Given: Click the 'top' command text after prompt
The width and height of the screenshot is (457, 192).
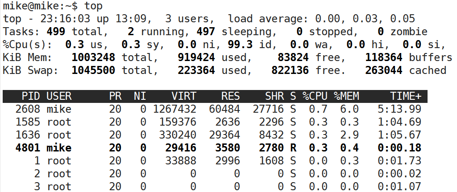Looking at the screenshot, I should pos(93,5).
